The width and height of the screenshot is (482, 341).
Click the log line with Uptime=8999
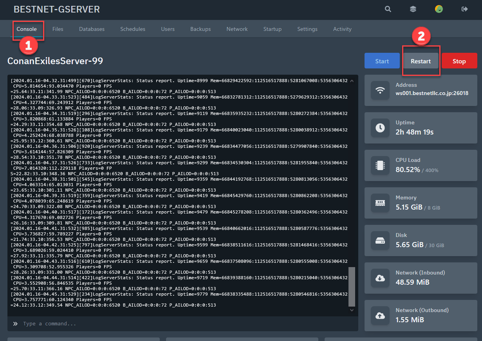179,81
